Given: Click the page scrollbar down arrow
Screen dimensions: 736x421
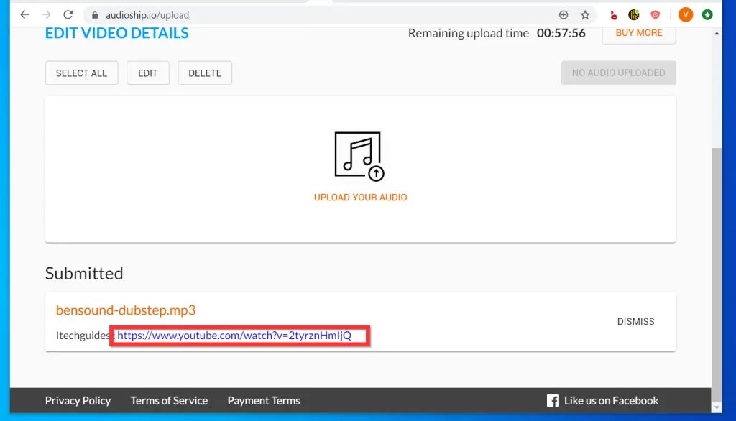Looking at the screenshot, I should click(717, 407).
